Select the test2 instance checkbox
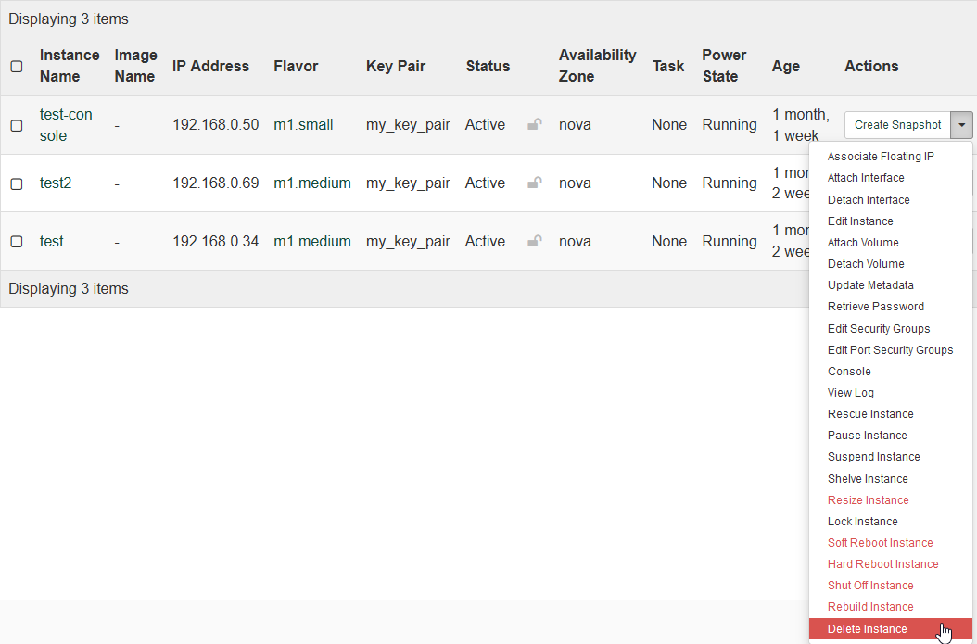977x644 pixels. point(17,183)
